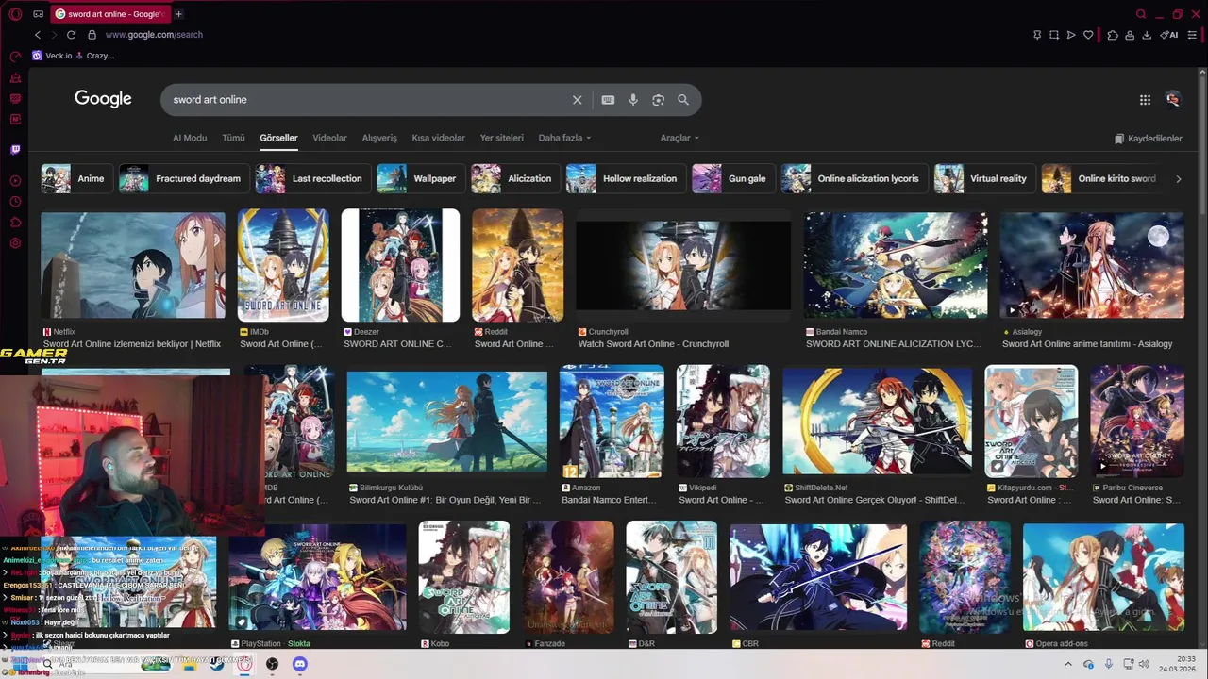
Task: Open the Bilimkurgu Kulübü image result
Action: [446, 421]
